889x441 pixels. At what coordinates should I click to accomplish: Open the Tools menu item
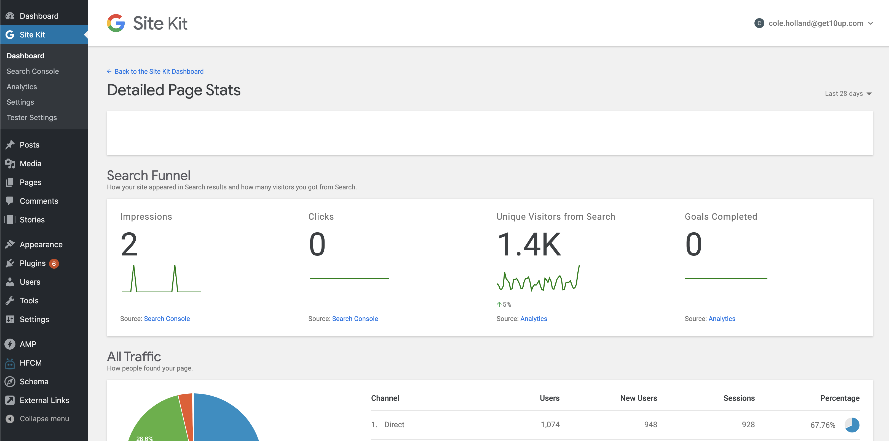pyautogui.click(x=29, y=300)
